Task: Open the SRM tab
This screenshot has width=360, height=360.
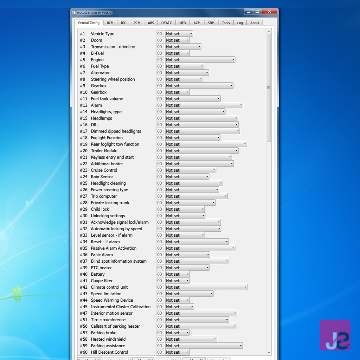Action: pyautogui.click(x=211, y=23)
